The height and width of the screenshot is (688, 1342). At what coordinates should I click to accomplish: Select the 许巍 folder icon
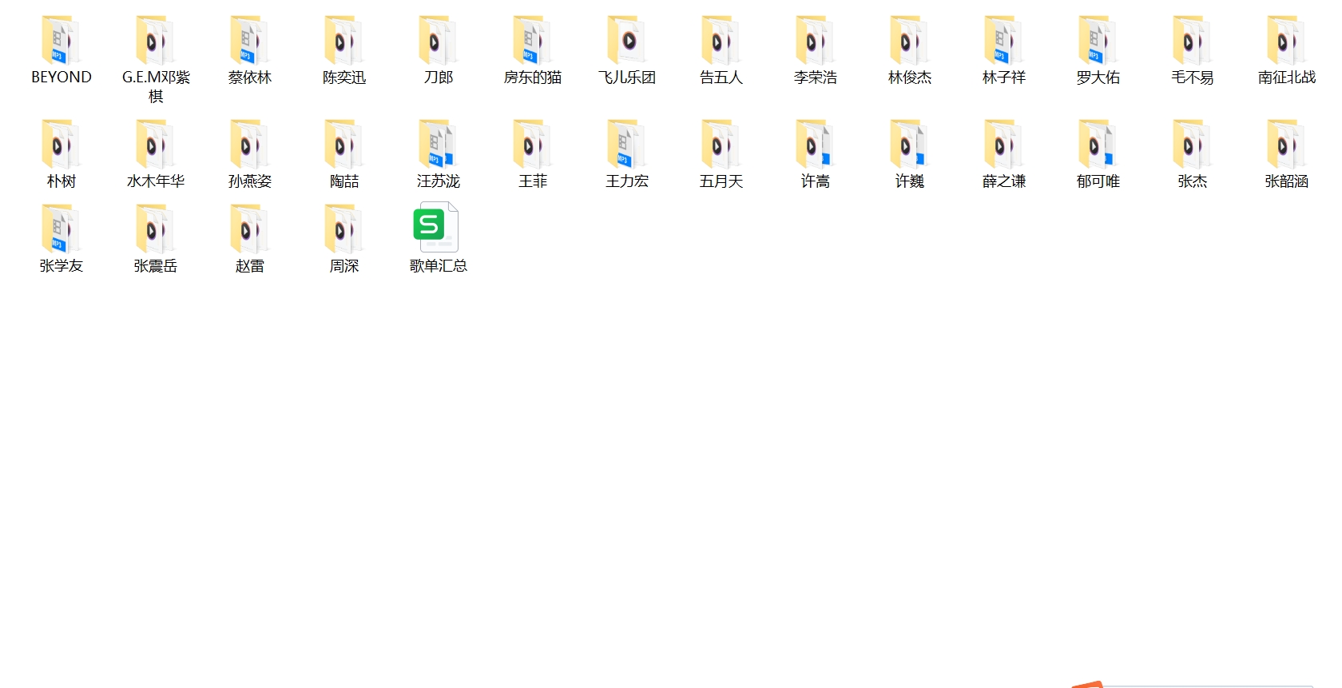point(910,145)
